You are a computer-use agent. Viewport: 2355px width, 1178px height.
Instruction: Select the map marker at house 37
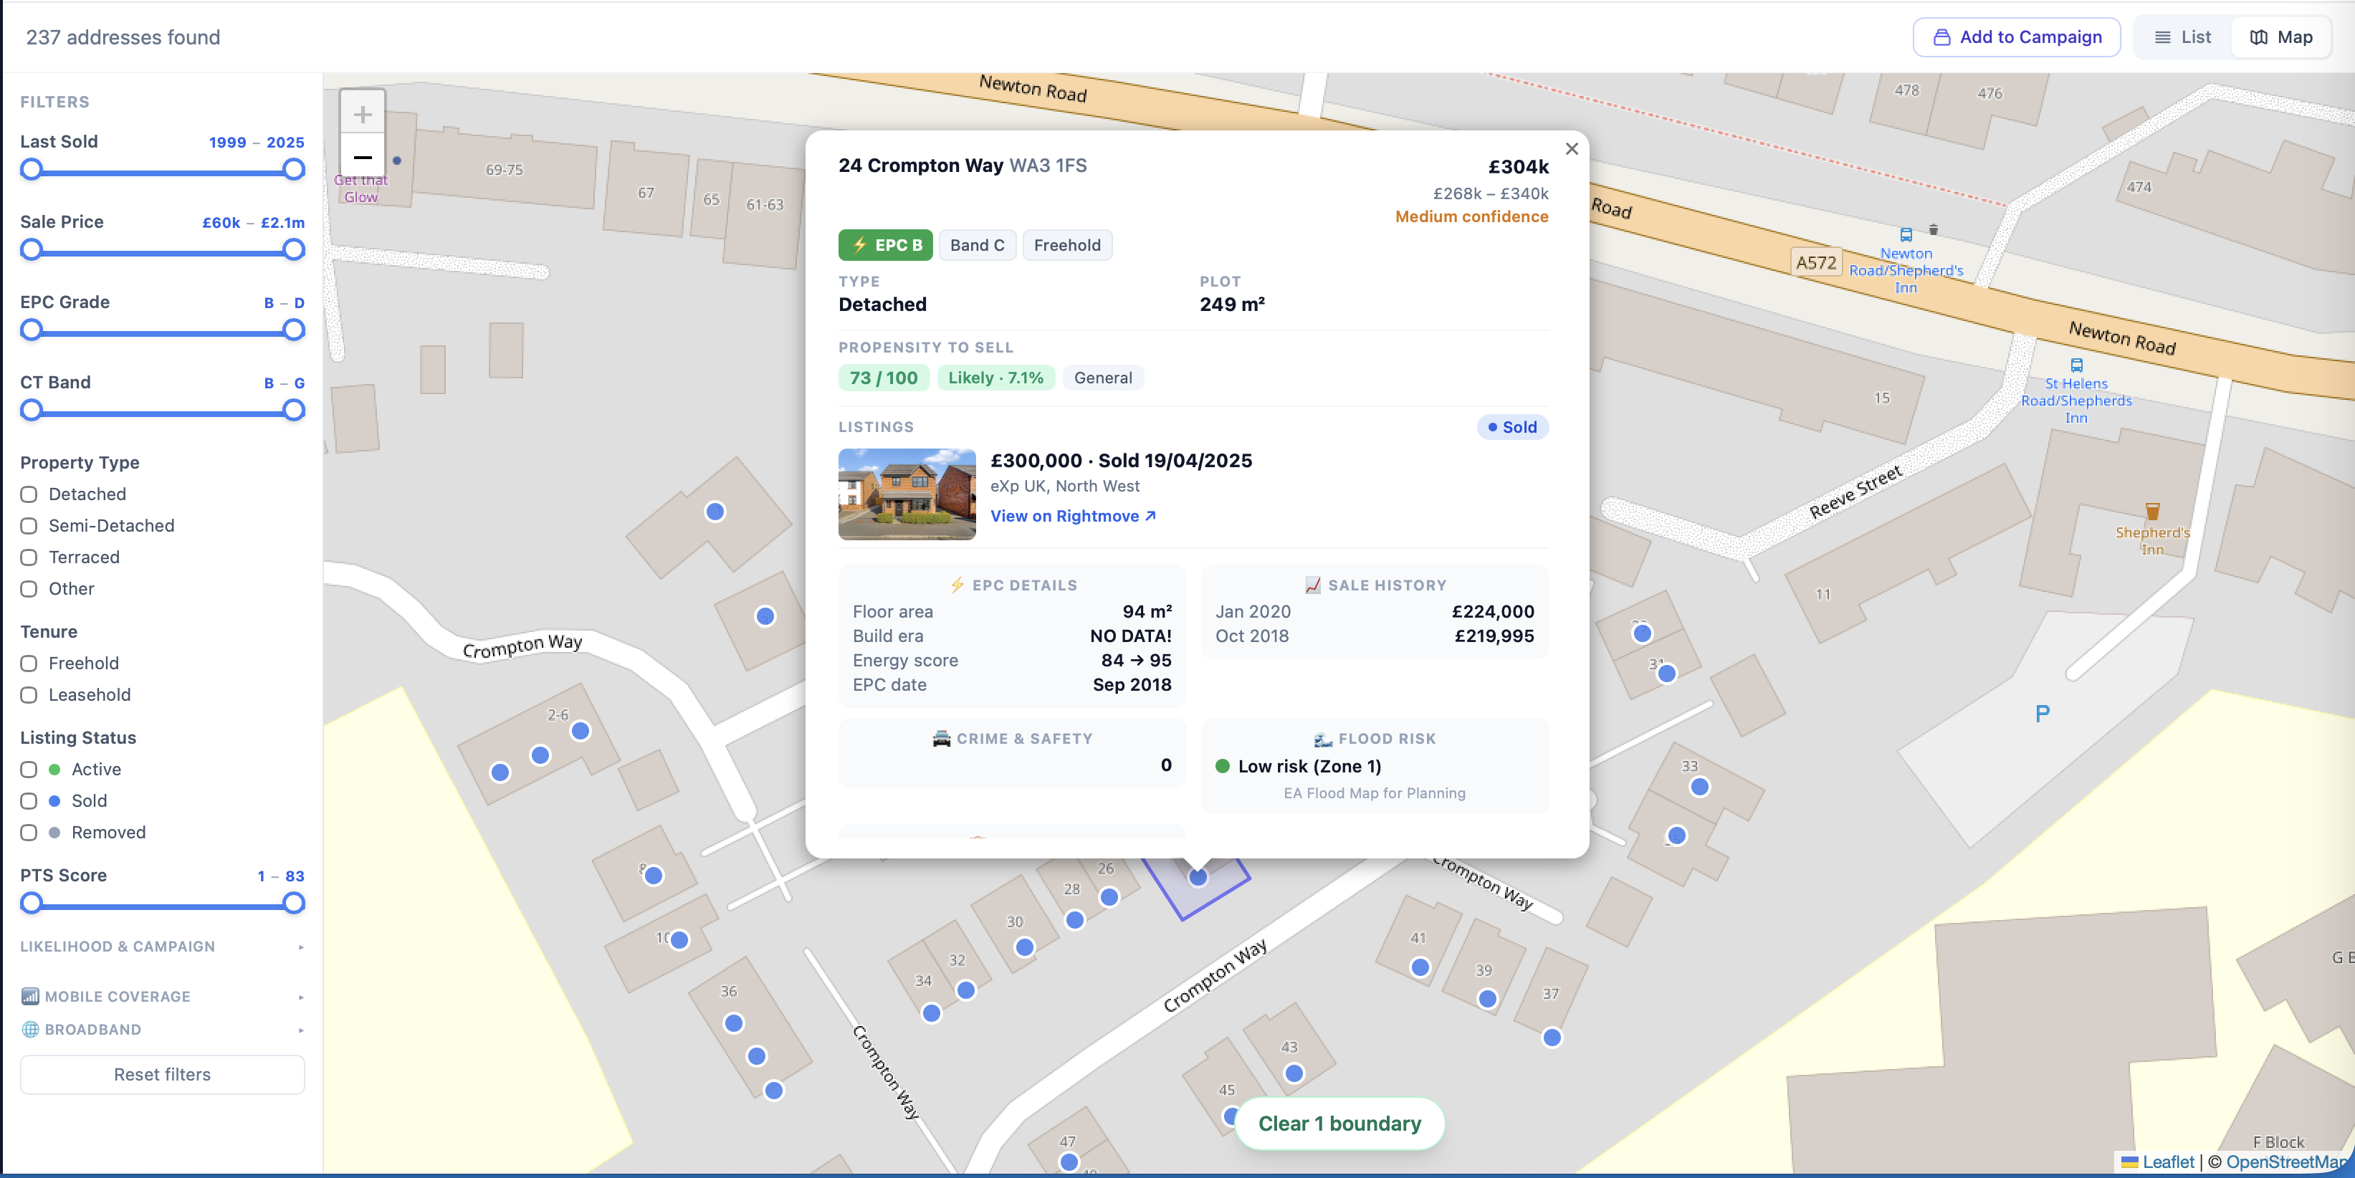pos(1552,1038)
